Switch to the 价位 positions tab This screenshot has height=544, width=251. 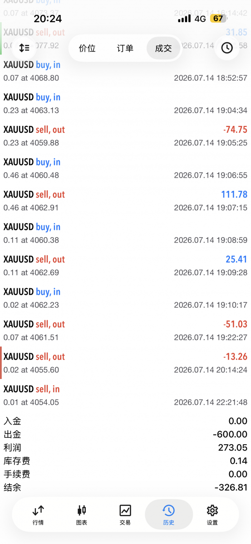(87, 48)
